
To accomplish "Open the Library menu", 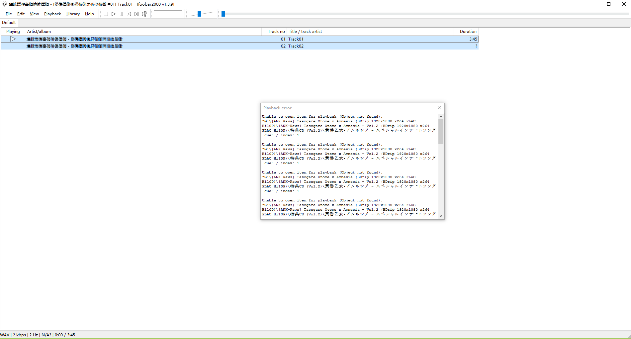I will click(x=73, y=14).
